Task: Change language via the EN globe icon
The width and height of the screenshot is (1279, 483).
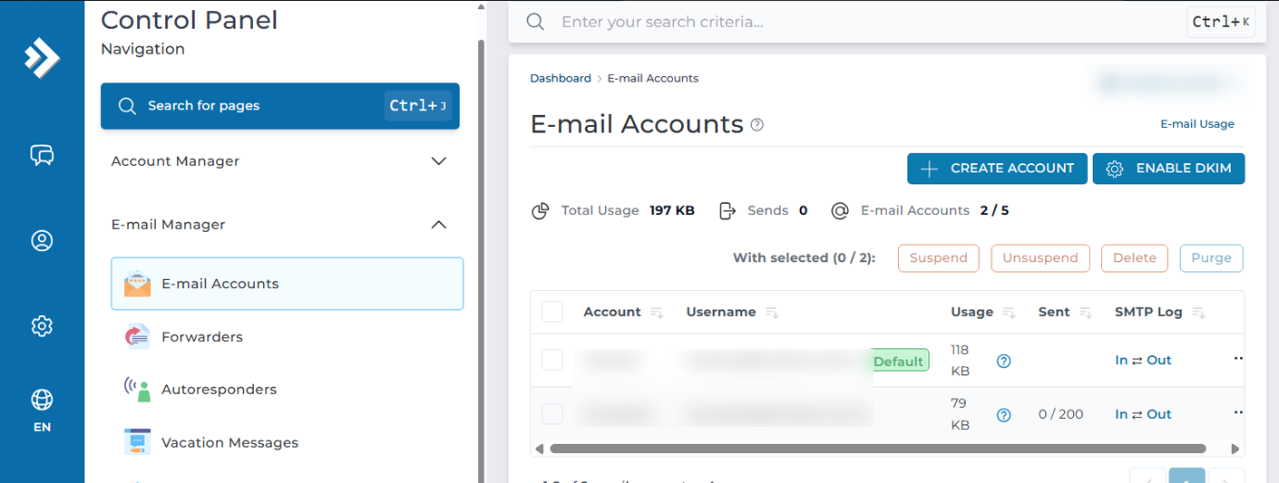Action: (x=42, y=410)
